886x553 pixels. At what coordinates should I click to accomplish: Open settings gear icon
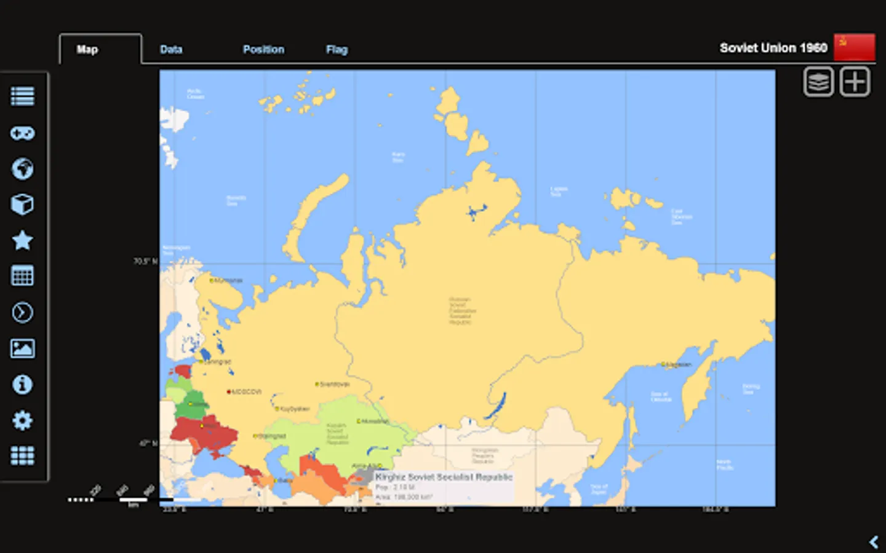23,420
